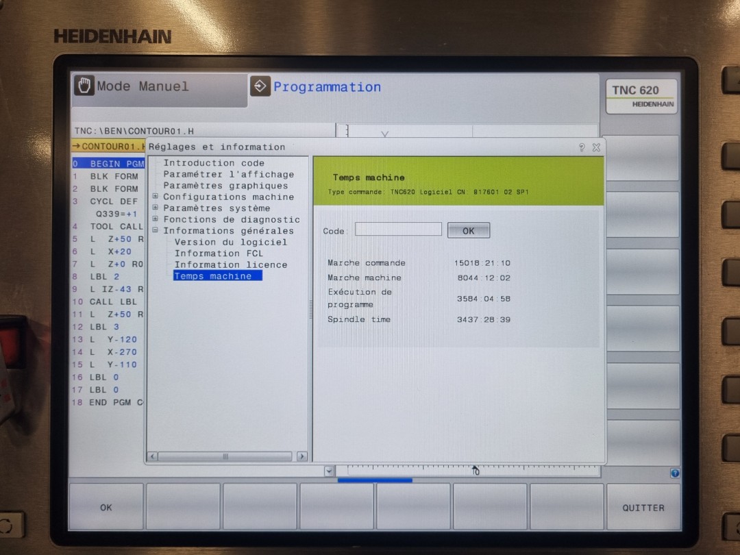This screenshot has height=555, width=740.
Task: Close the Réglages et information dialog
Action: tap(596, 147)
